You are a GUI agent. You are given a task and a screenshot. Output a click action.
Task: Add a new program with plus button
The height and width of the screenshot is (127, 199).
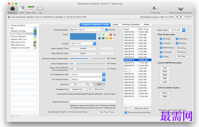12,116
